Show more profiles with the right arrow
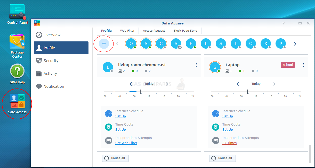Image resolution: width=315 pixels, height=168 pixels. click(x=295, y=44)
